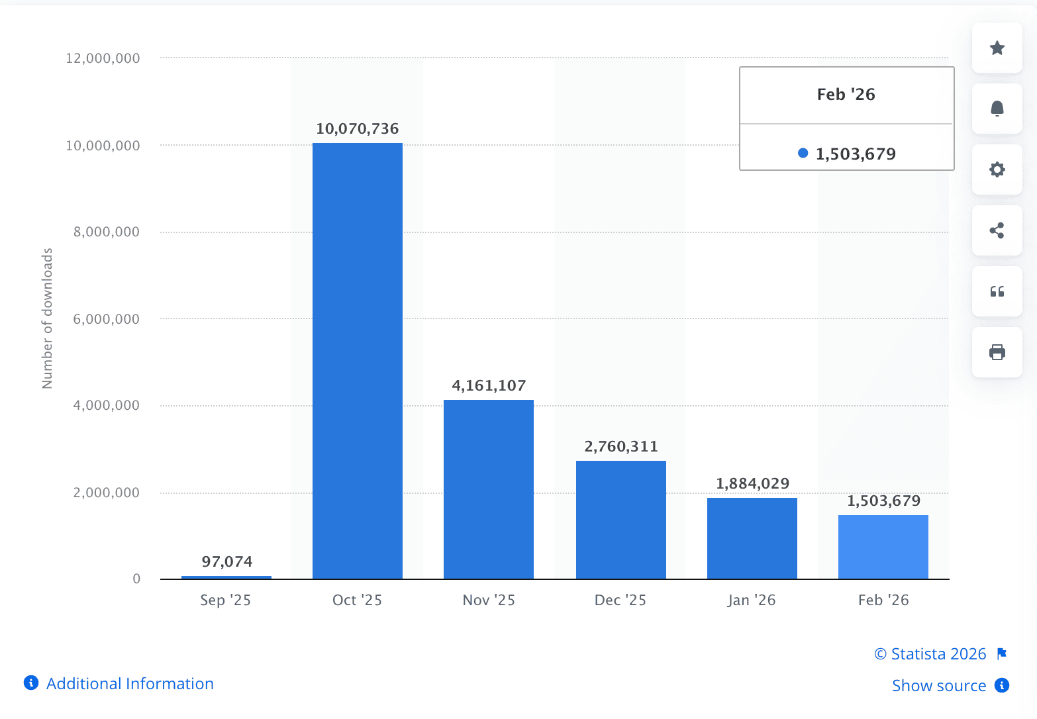Click the quotation mark citation icon

(x=997, y=291)
